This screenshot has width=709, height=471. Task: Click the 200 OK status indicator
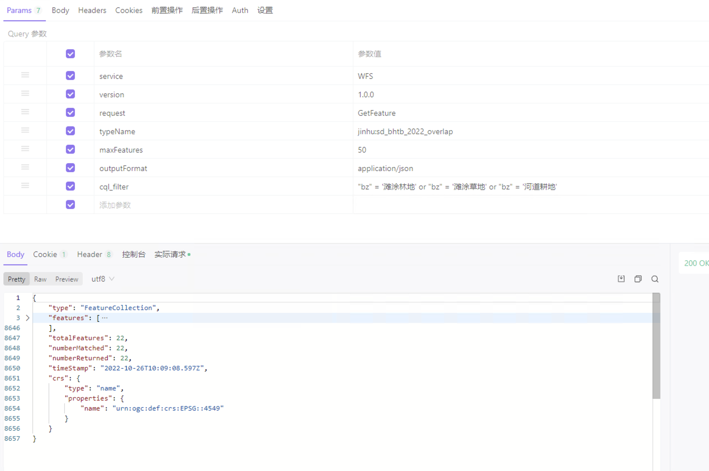pos(696,263)
